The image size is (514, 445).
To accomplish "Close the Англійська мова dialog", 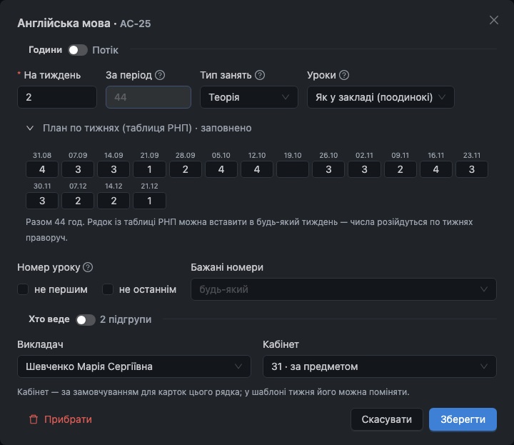I will (x=494, y=20).
